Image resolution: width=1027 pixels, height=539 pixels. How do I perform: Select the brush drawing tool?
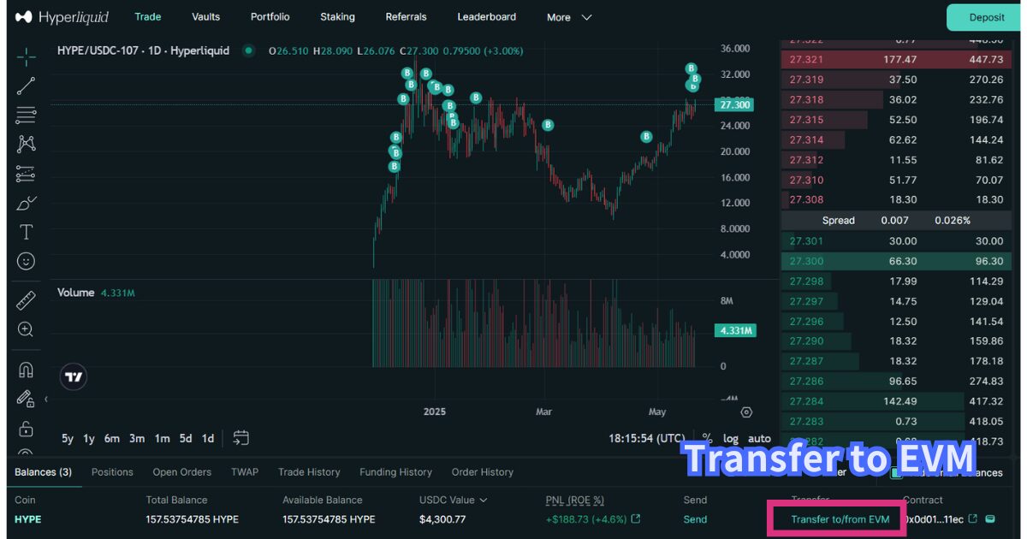click(x=27, y=203)
